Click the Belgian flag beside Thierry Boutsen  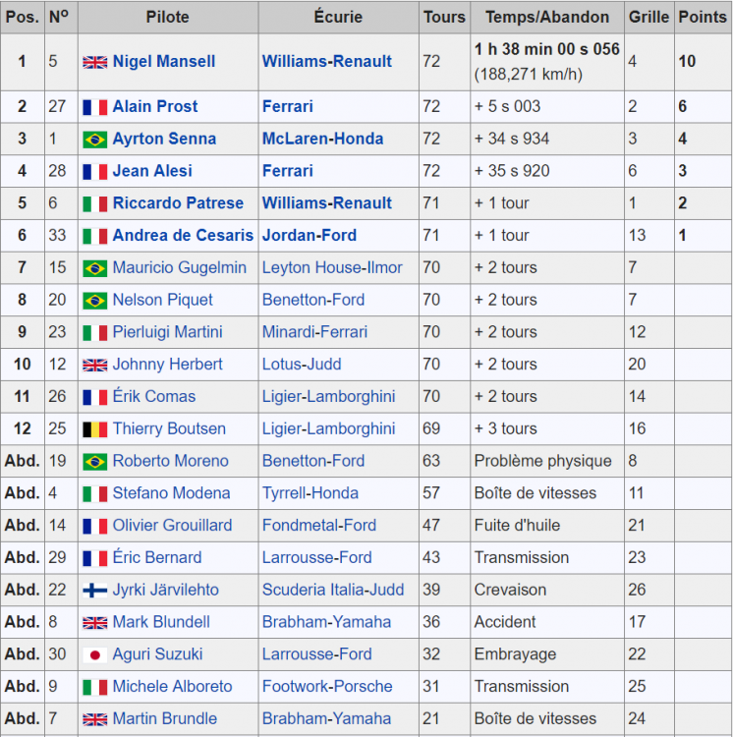[95, 429]
